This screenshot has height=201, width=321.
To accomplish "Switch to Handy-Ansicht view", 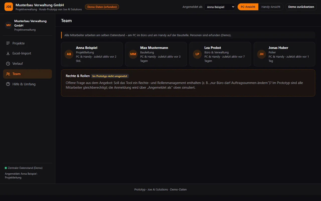I will (271, 7).
